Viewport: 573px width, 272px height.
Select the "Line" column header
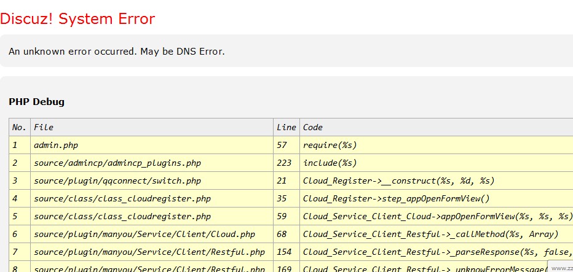(x=286, y=127)
